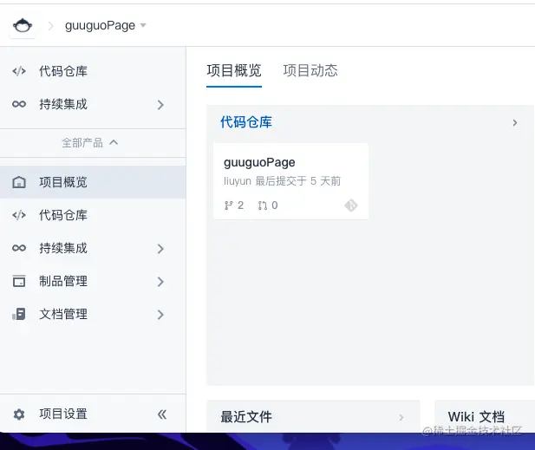Collapse the 全部产品 section
Image resolution: width=535 pixels, height=450 pixels.
(x=89, y=142)
